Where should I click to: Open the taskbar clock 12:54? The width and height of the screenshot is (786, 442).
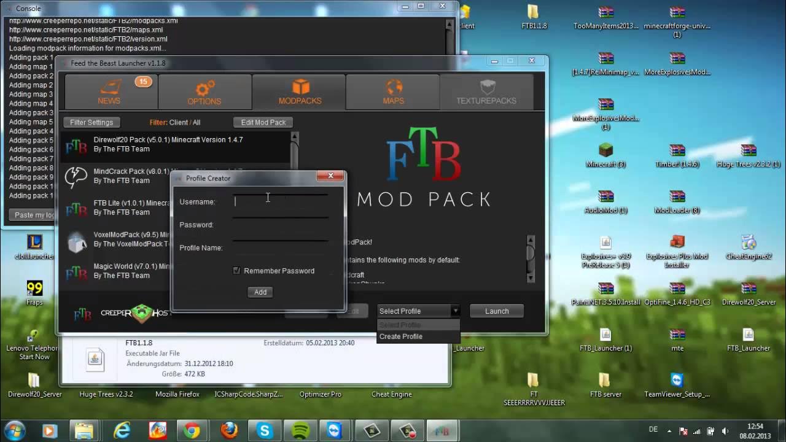click(x=755, y=431)
